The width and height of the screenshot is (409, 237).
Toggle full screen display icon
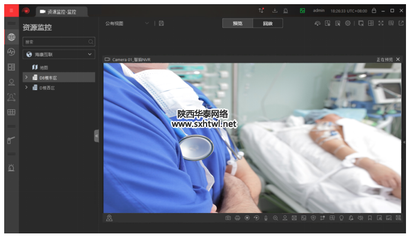tap(381, 23)
